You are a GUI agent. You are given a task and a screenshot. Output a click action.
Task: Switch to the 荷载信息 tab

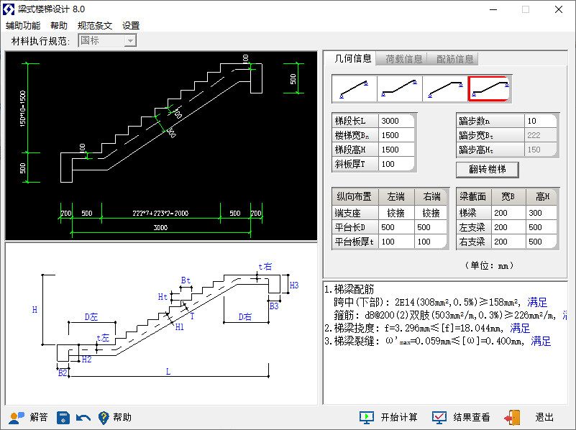tap(403, 59)
